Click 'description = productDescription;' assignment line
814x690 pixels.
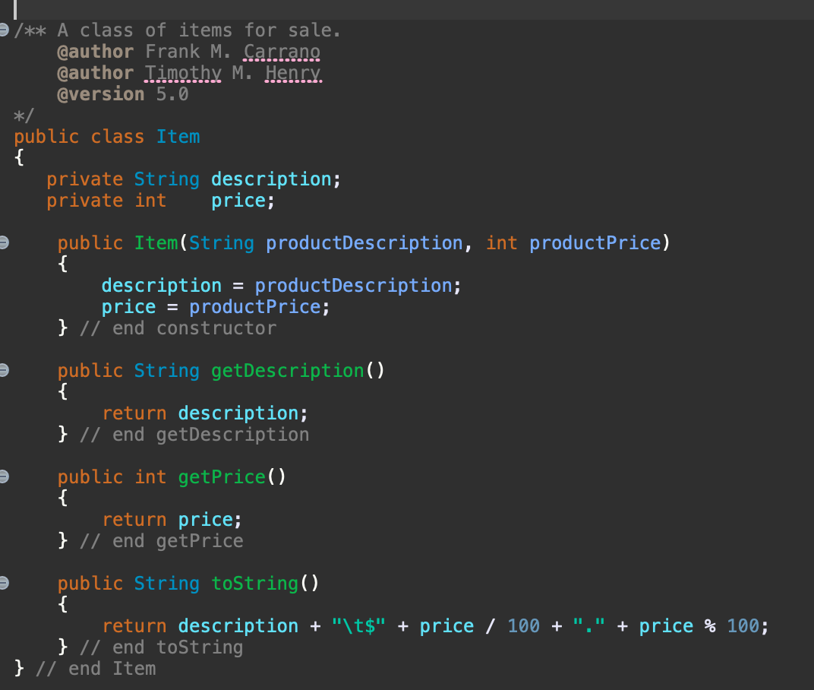point(282,286)
